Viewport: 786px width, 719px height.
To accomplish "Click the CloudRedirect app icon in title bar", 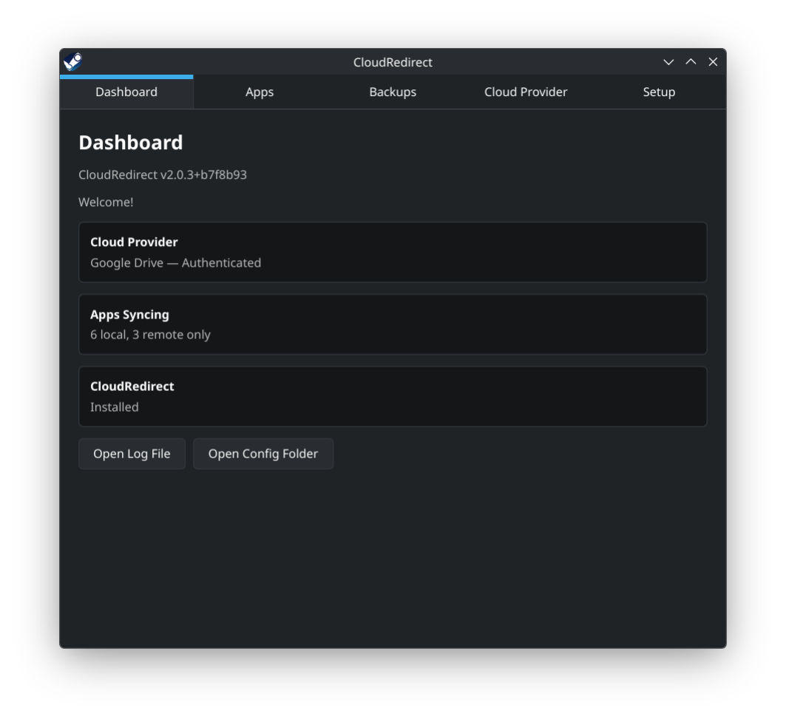I will (x=73, y=62).
